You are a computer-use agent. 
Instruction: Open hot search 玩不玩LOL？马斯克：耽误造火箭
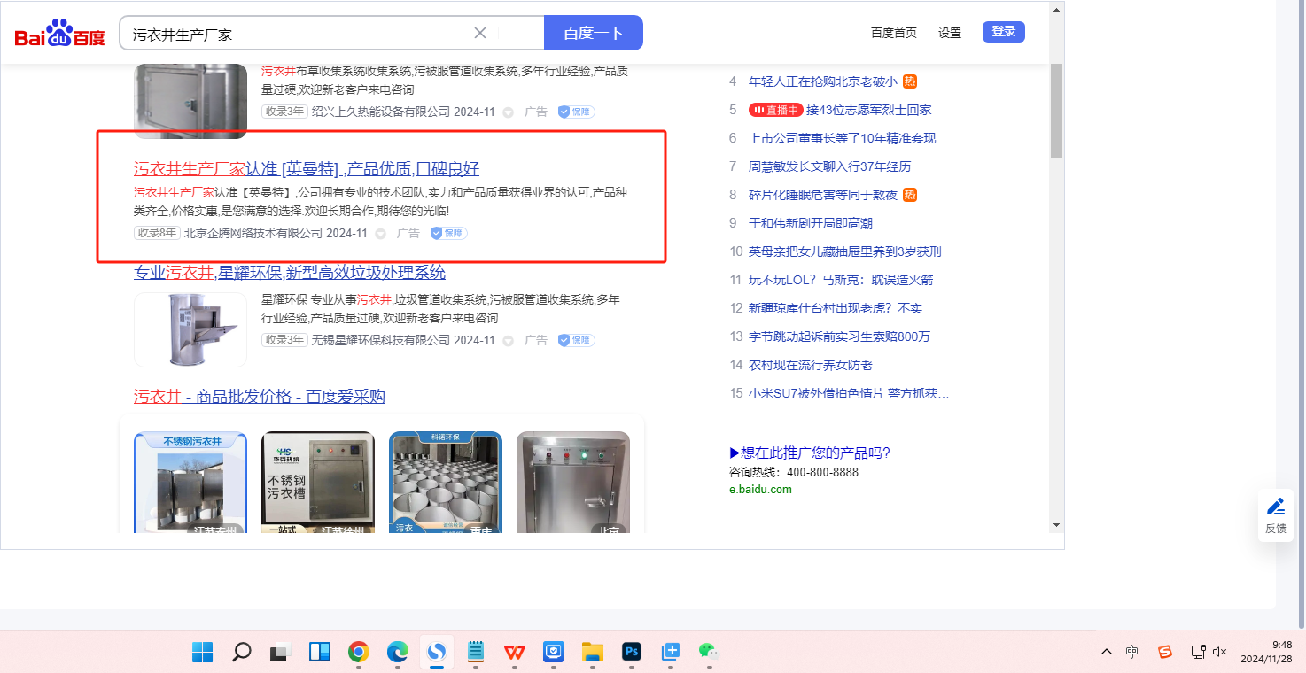tap(841, 280)
